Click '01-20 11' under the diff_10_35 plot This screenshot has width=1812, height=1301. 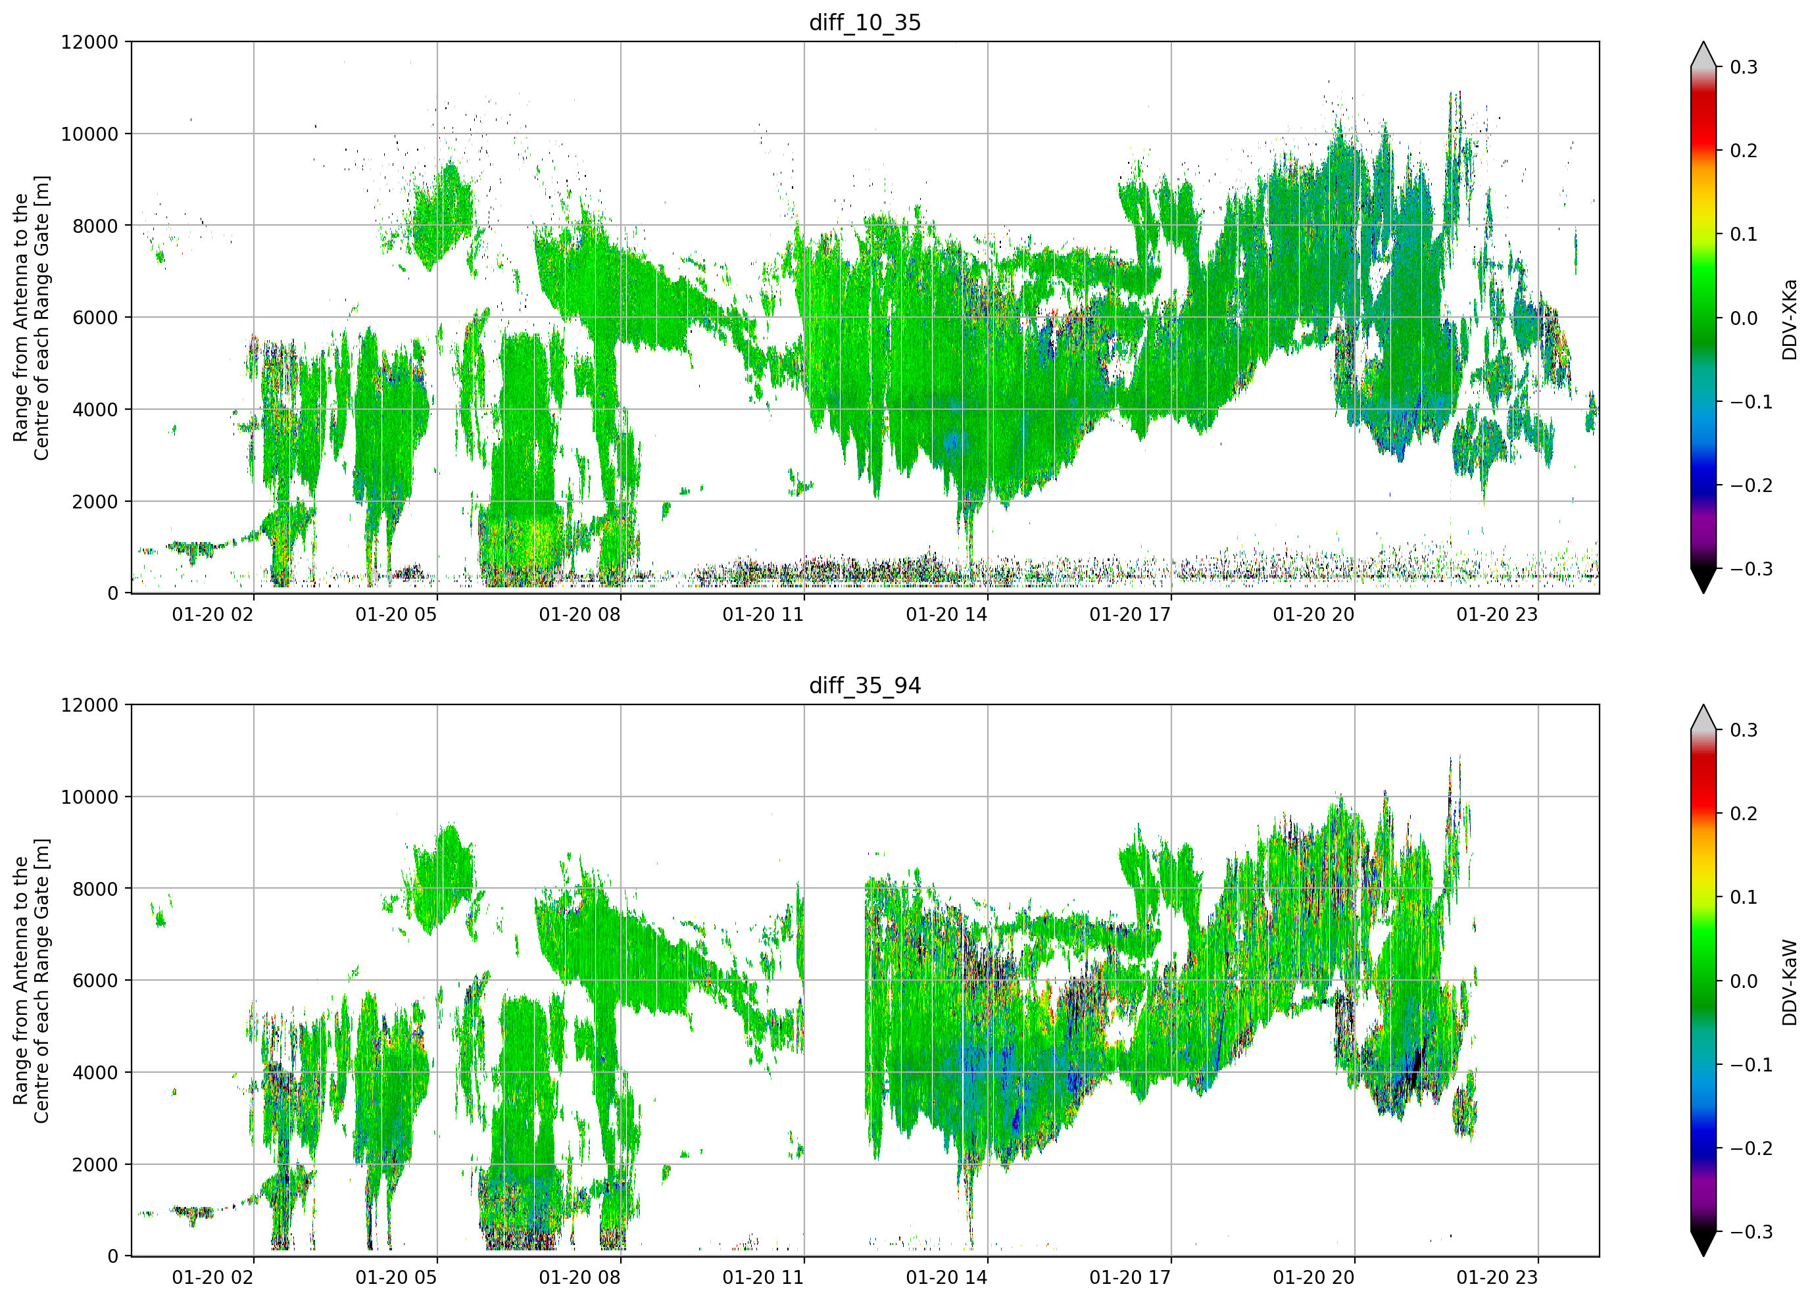point(763,614)
